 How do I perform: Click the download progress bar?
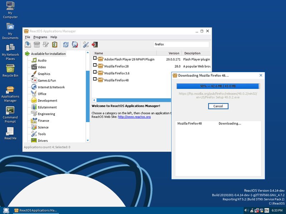click(218, 86)
